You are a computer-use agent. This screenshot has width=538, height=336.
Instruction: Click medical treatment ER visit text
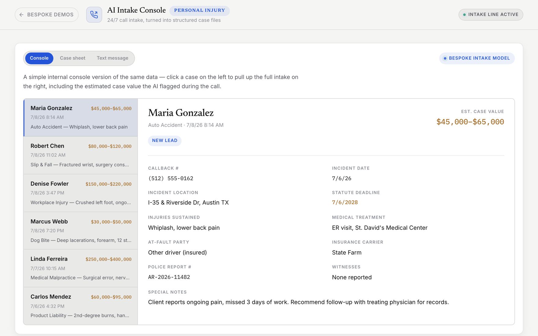pos(380,228)
